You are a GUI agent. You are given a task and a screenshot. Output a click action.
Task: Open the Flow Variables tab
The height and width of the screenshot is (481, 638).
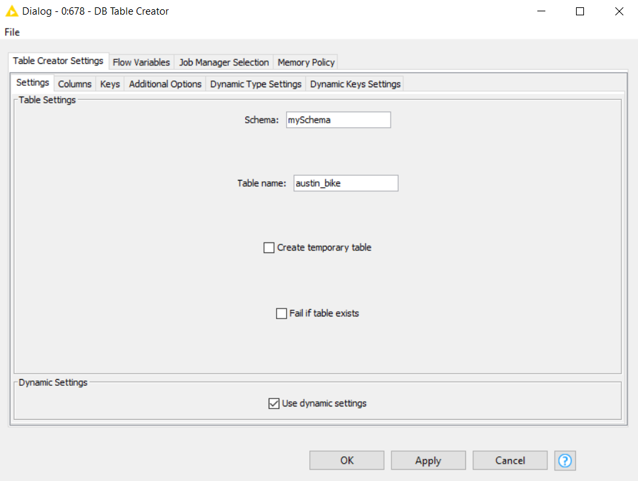coord(141,62)
